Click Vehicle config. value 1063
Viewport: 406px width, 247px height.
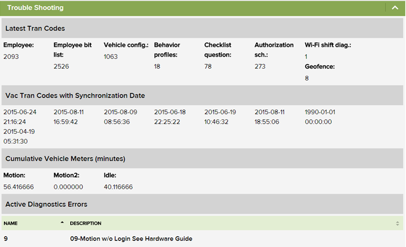pos(111,57)
